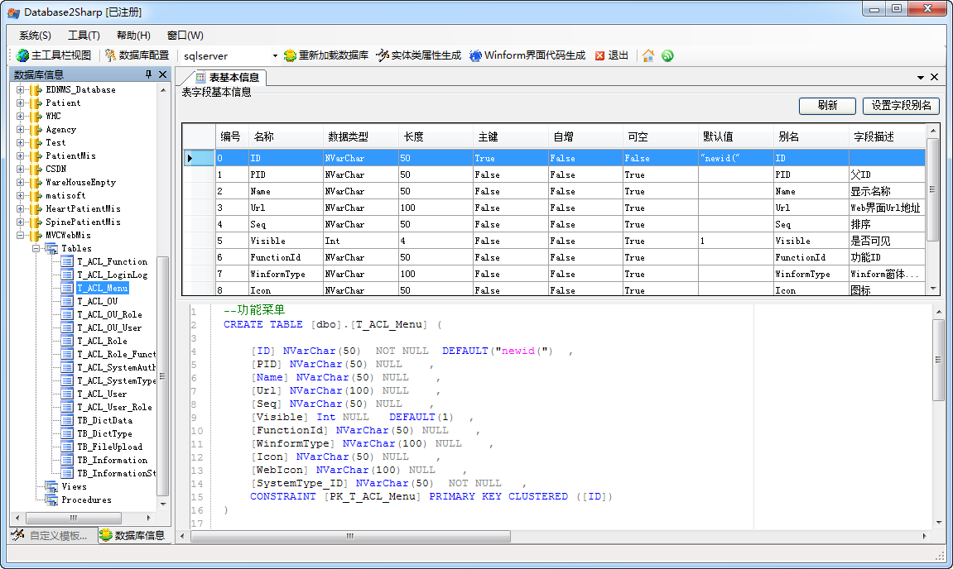
Task: Click the CREATE TABLE line in SQL editor
Action: (333, 325)
